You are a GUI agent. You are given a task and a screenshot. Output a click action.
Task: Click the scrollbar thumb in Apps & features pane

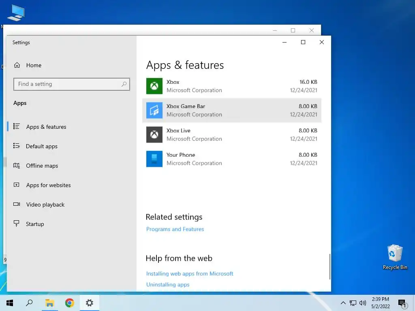click(329, 266)
